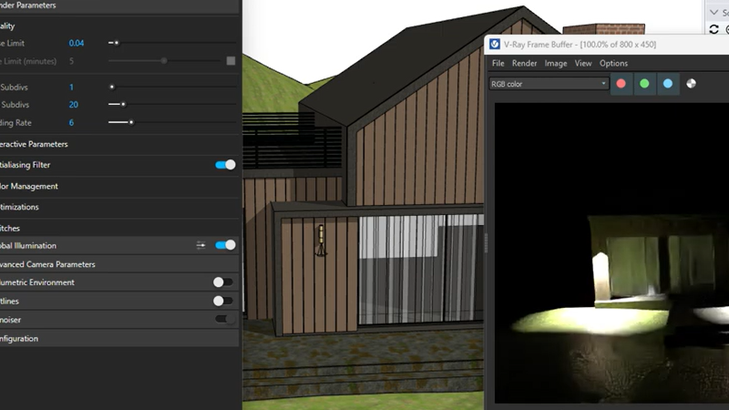Enable the Outlines toggle
Viewport: 729px width, 410px height.
(223, 301)
